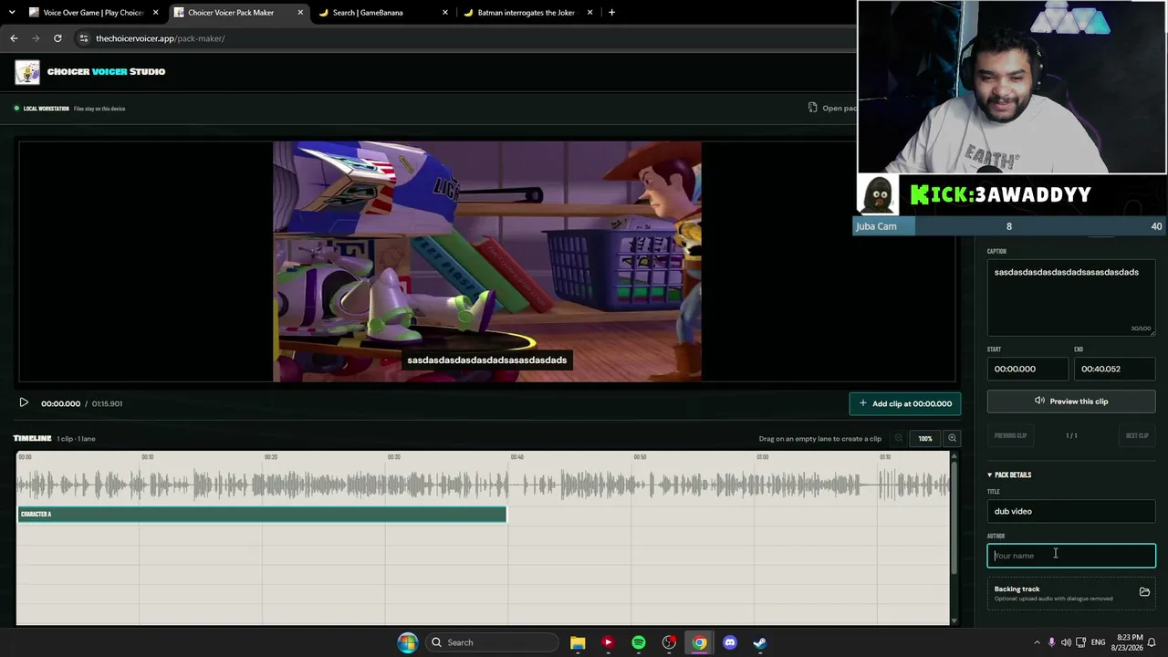The height and width of the screenshot is (657, 1168).
Task: Click the 'Local Workstation' status label
Action: coord(47,109)
